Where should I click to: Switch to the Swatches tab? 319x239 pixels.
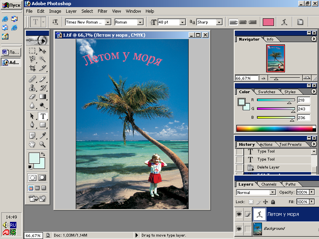tap(266, 92)
